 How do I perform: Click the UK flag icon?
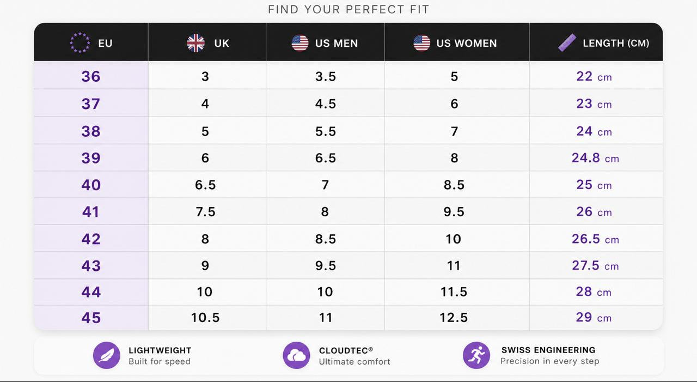(x=195, y=43)
